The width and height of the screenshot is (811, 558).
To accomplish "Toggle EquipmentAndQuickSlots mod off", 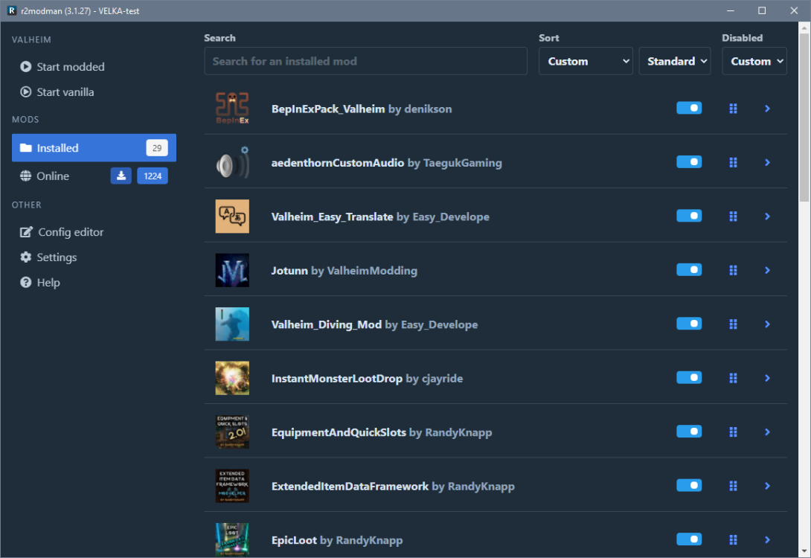I will [689, 432].
